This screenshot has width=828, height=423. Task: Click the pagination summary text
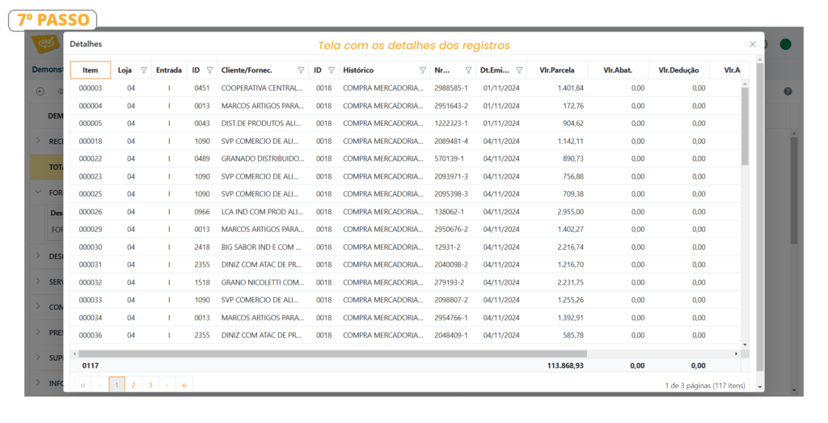[x=705, y=386]
